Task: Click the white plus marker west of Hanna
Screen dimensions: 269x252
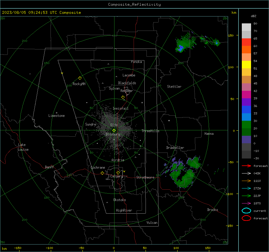Action: (169, 120)
